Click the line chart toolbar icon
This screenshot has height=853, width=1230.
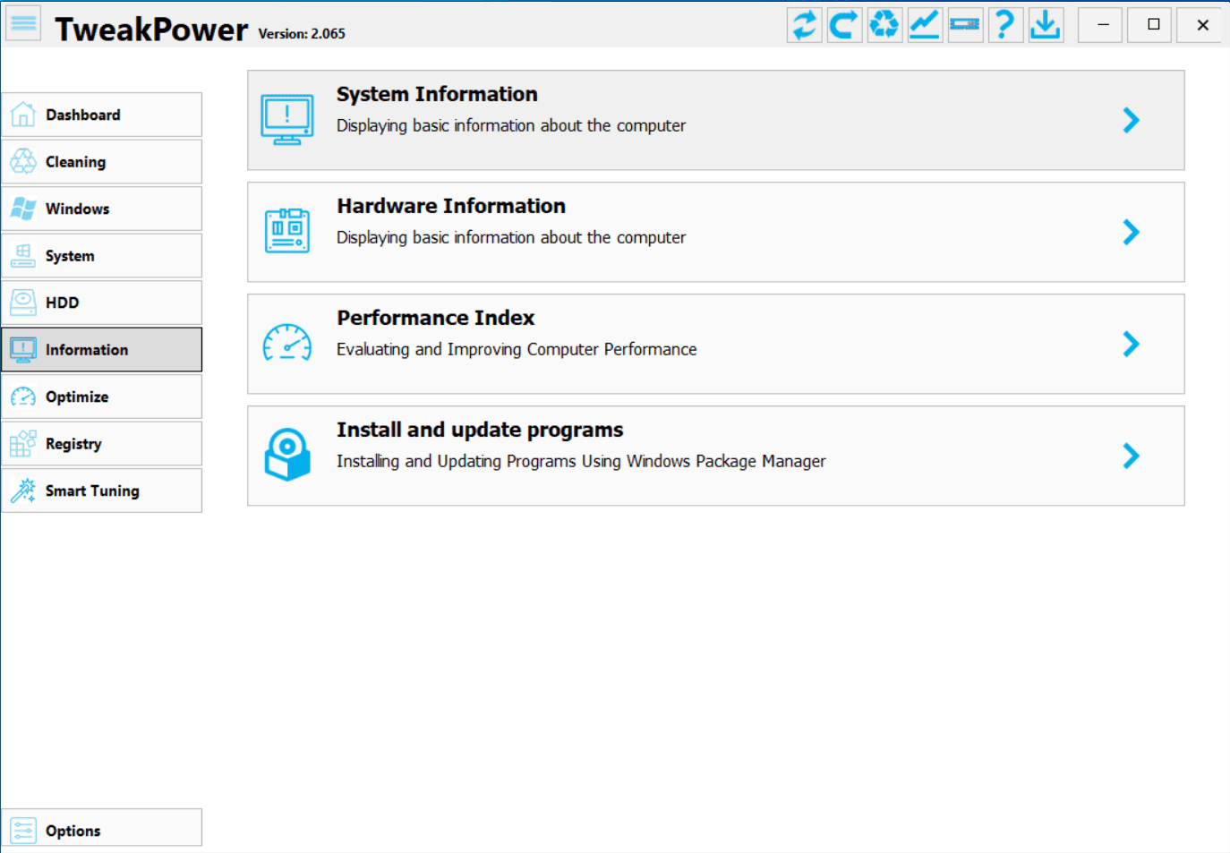[925, 24]
